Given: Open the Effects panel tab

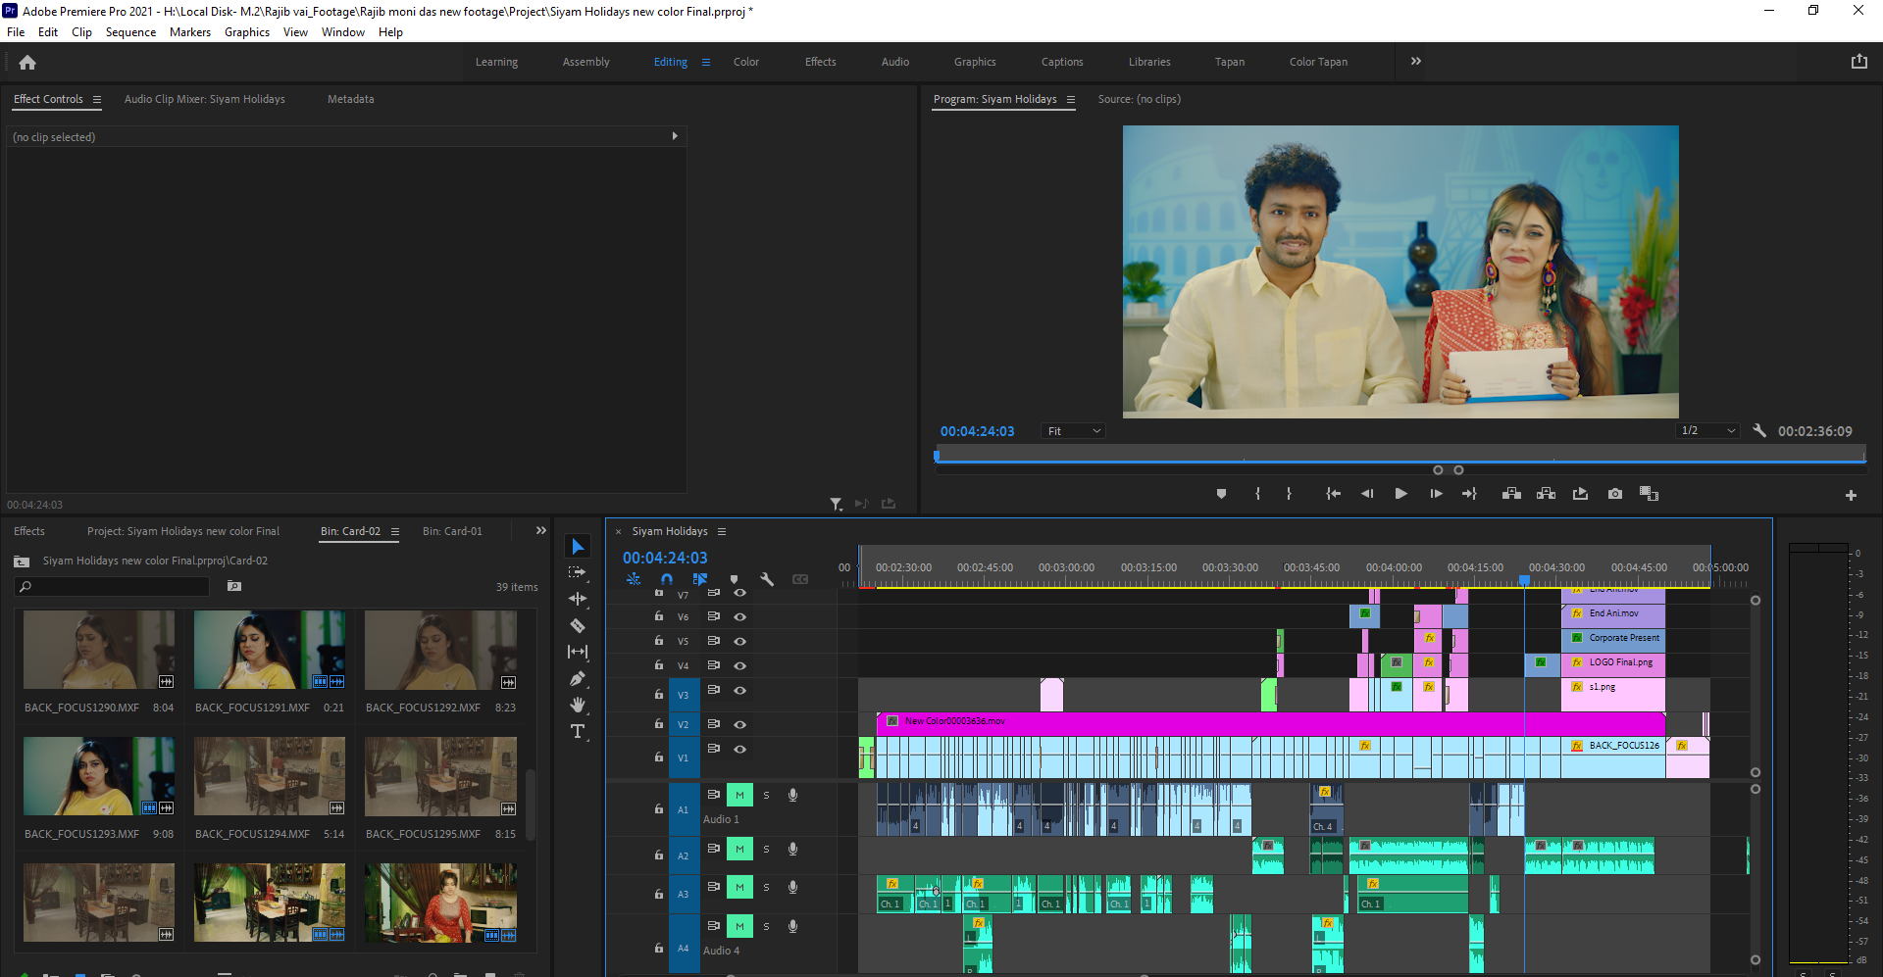Looking at the screenshot, I should point(29,531).
